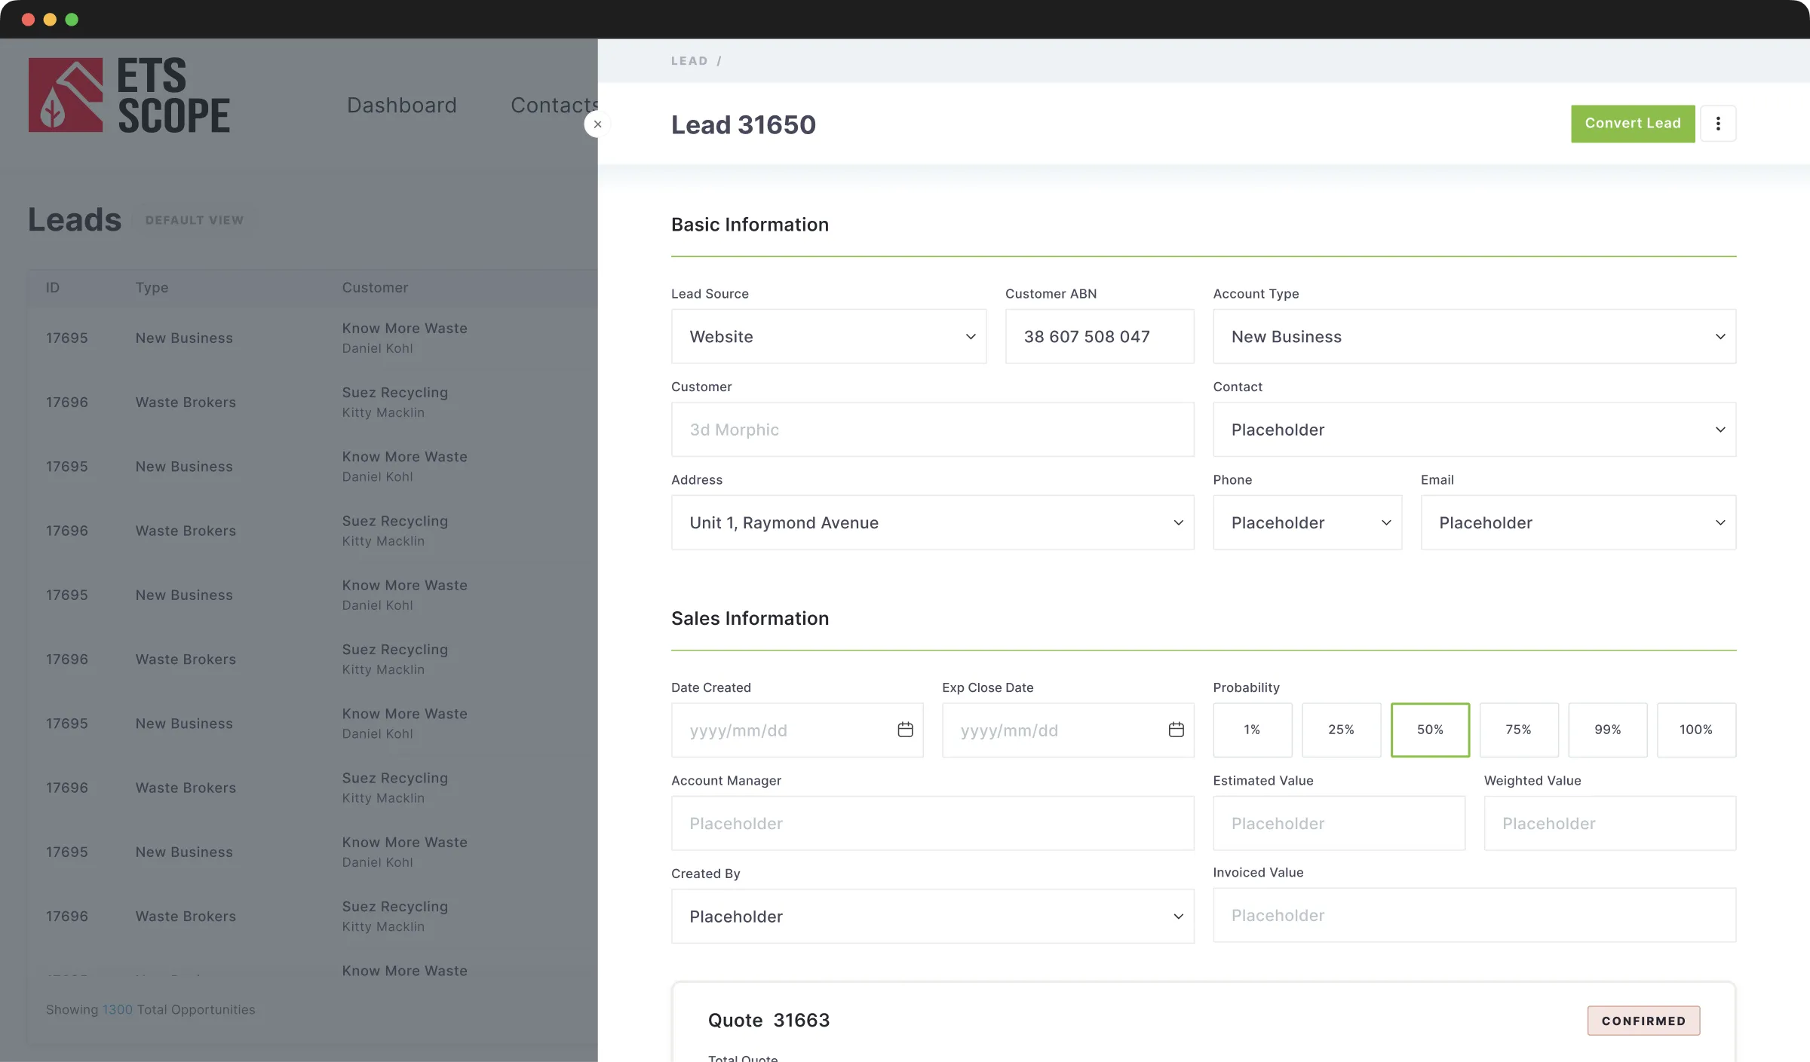Image resolution: width=1810 pixels, height=1062 pixels.
Task: Open the three-dot menu next to Convert Lead
Action: 1719,123
